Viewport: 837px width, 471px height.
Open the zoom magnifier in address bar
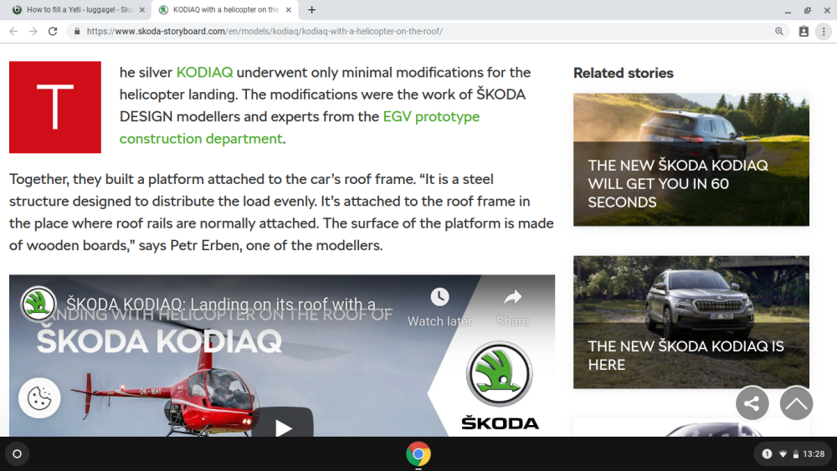point(779,32)
